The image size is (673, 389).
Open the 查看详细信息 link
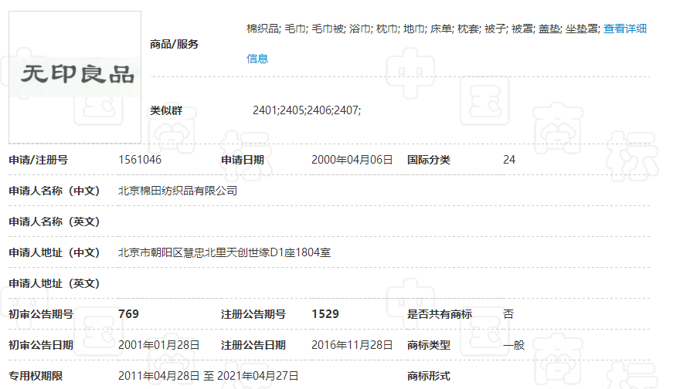pyautogui.click(x=624, y=29)
